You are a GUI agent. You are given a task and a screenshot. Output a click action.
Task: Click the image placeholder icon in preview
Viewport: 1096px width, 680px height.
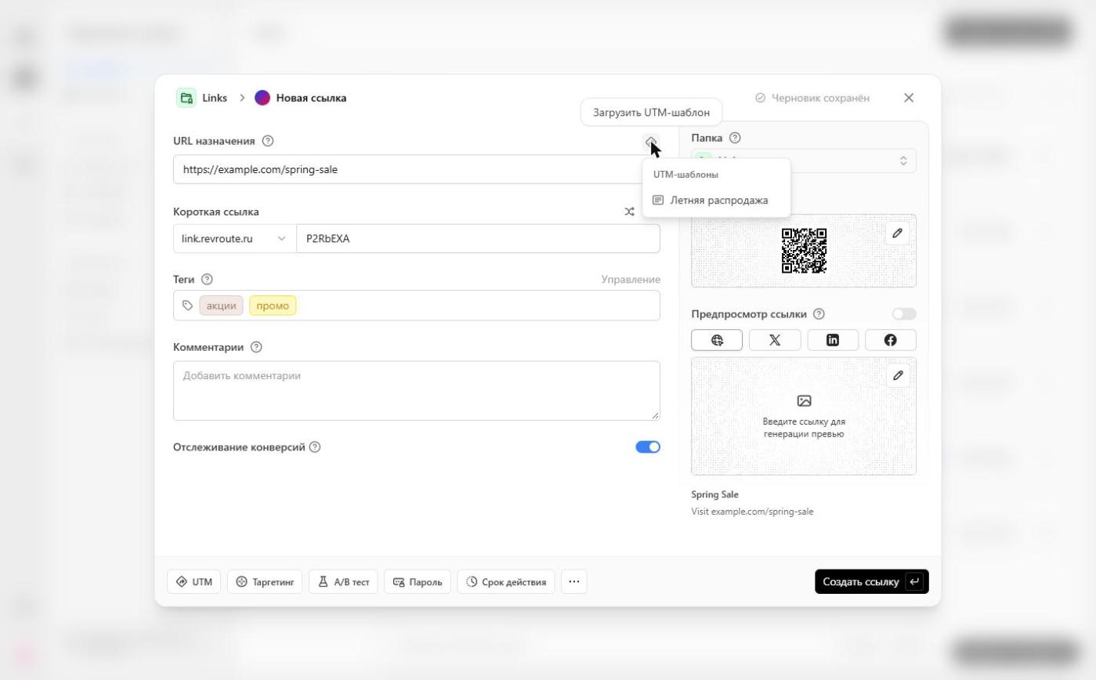click(804, 401)
